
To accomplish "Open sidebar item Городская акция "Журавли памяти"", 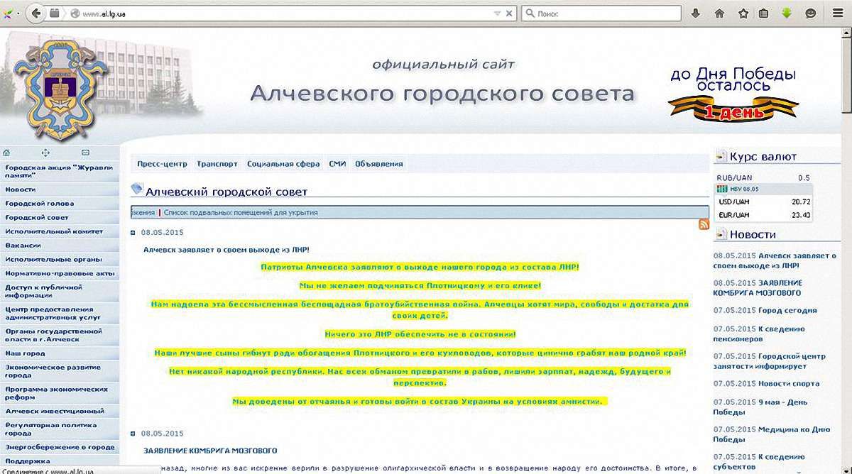I will point(59,171).
